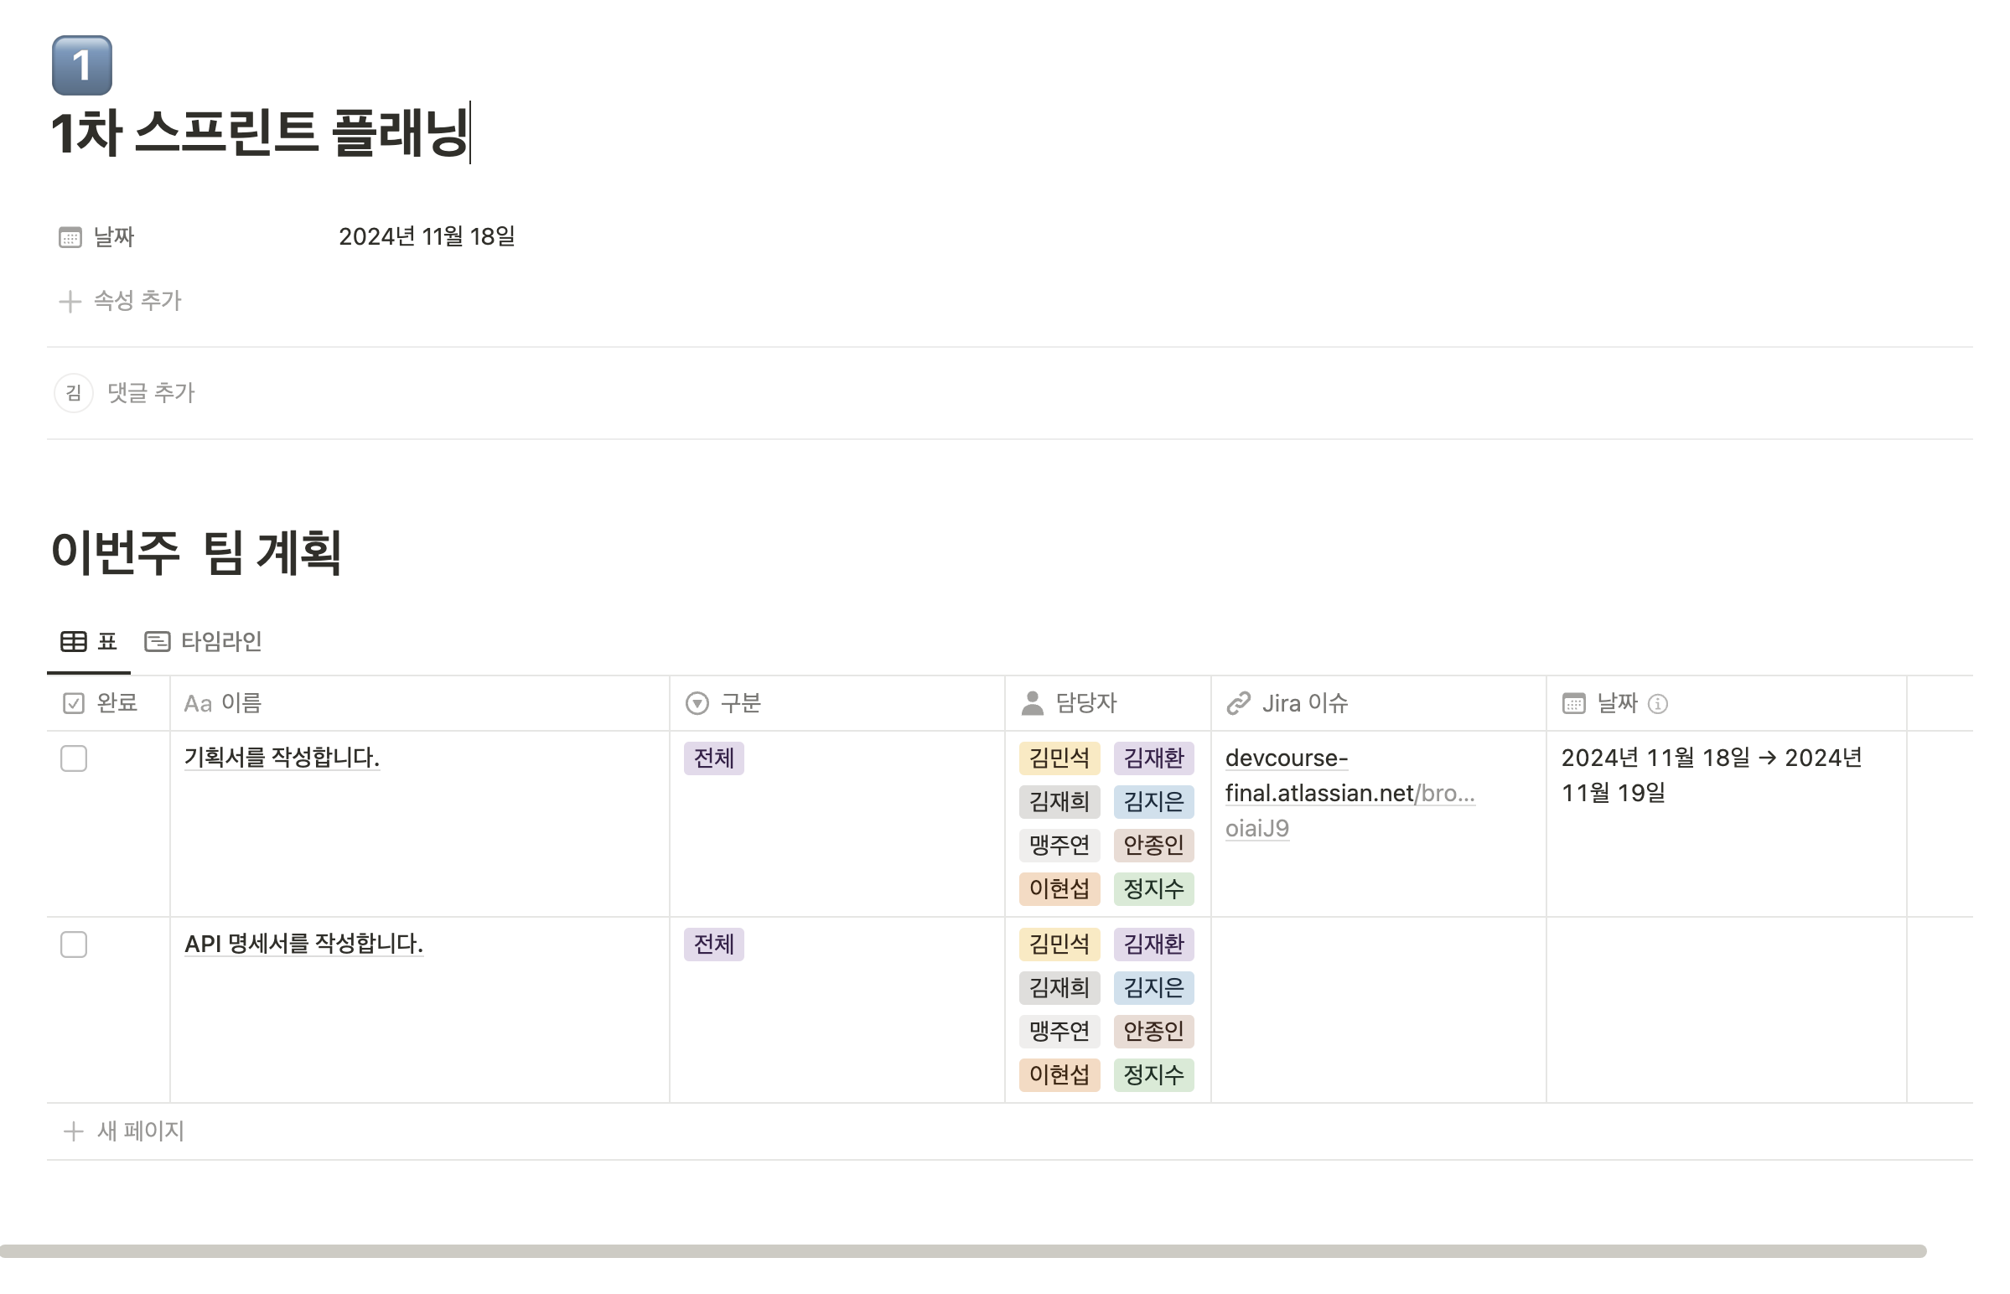Click the 완료 checkbox column header

point(101,703)
